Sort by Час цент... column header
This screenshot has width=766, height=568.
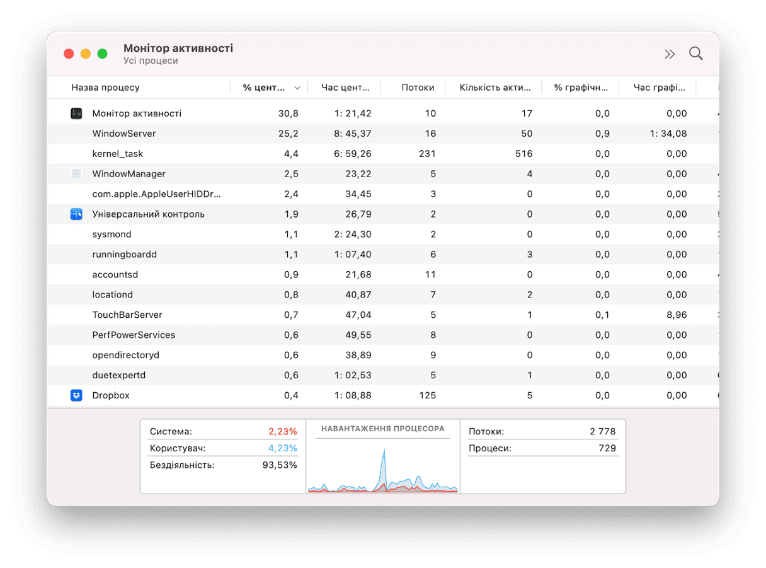(x=345, y=88)
